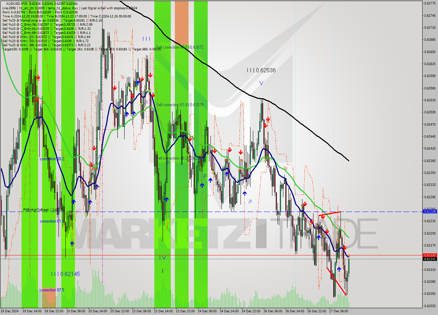Click the 'Sell %10 @ C_Entry88' line

46,33
